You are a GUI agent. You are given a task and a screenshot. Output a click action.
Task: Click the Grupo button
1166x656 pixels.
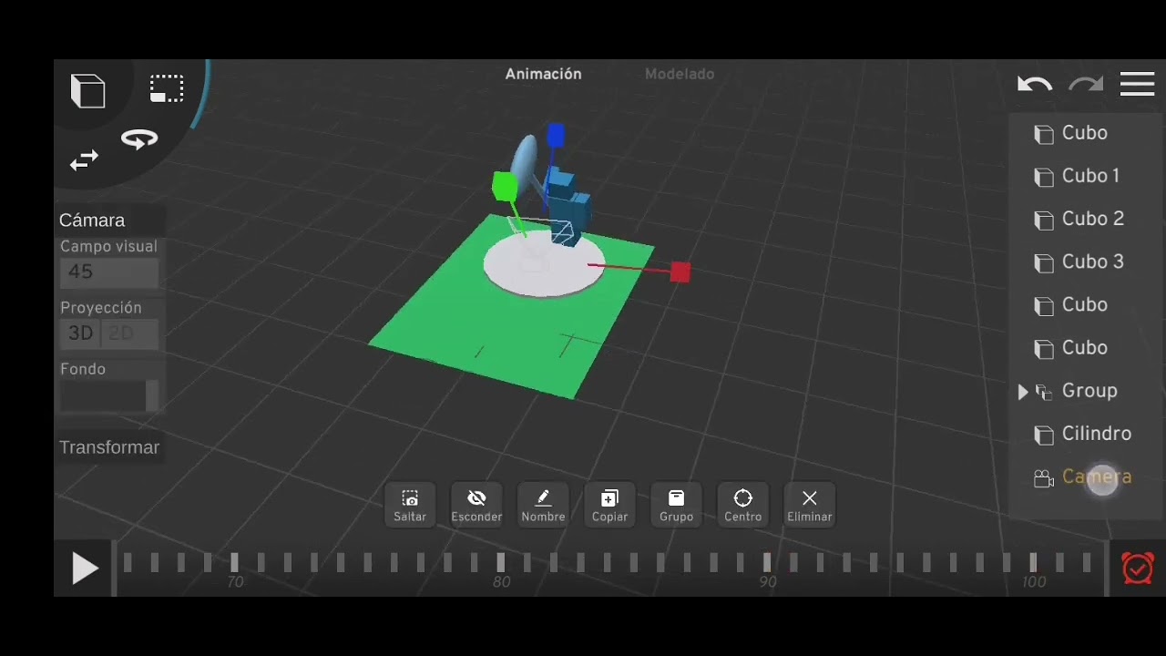[x=676, y=505]
